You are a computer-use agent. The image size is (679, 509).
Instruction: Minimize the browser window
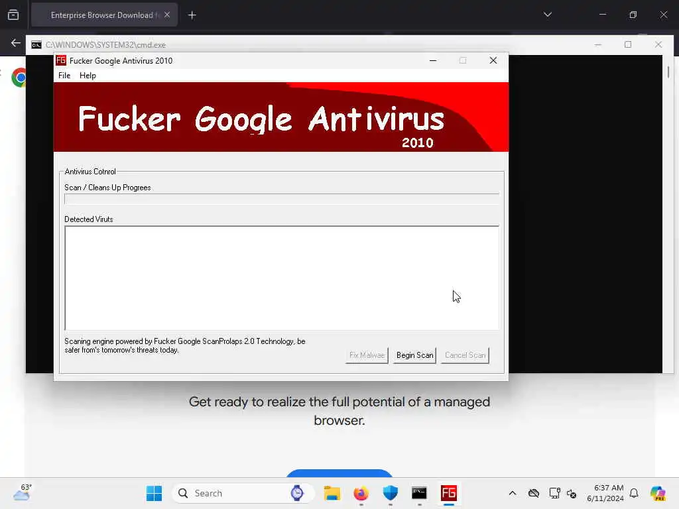(602, 15)
